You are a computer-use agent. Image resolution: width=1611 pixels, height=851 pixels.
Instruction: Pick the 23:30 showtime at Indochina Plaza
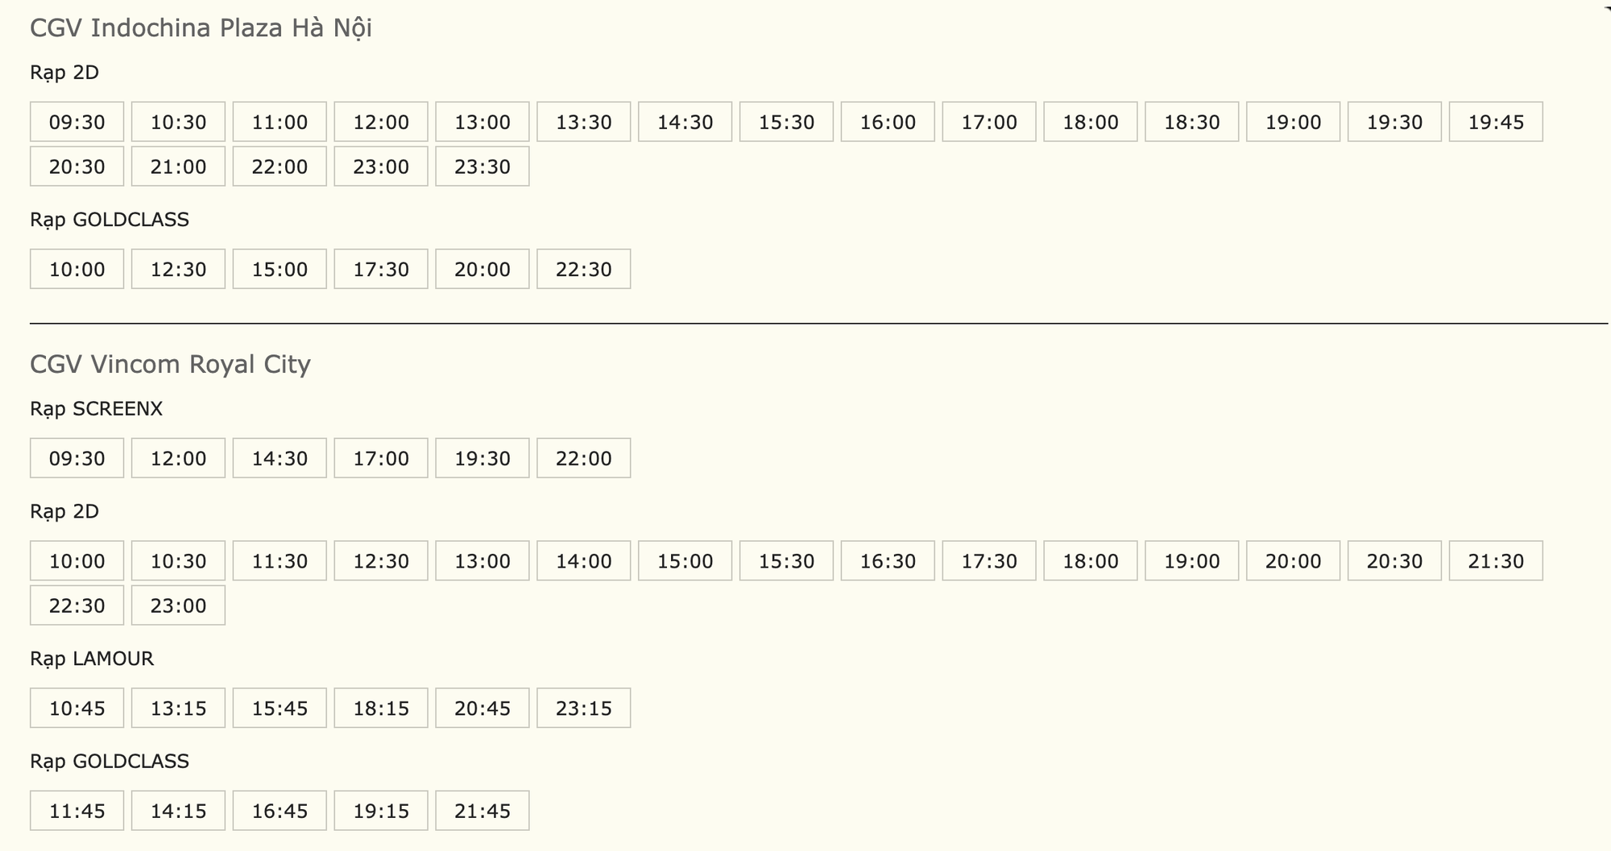[x=482, y=166]
